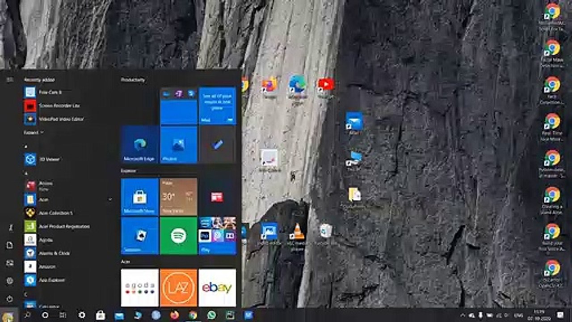This screenshot has width=572, height=322.
Task: Open the orange LAZ Lazada tile
Action: click(179, 288)
